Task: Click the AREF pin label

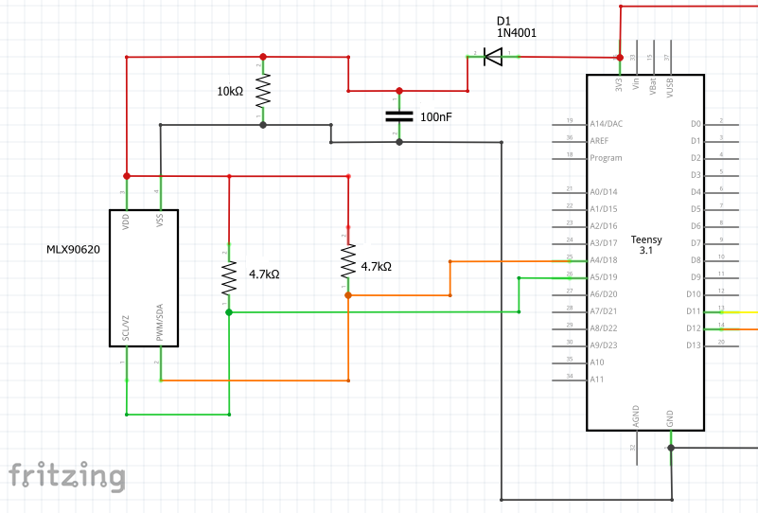Action: pyautogui.click(x=599, y=141)
